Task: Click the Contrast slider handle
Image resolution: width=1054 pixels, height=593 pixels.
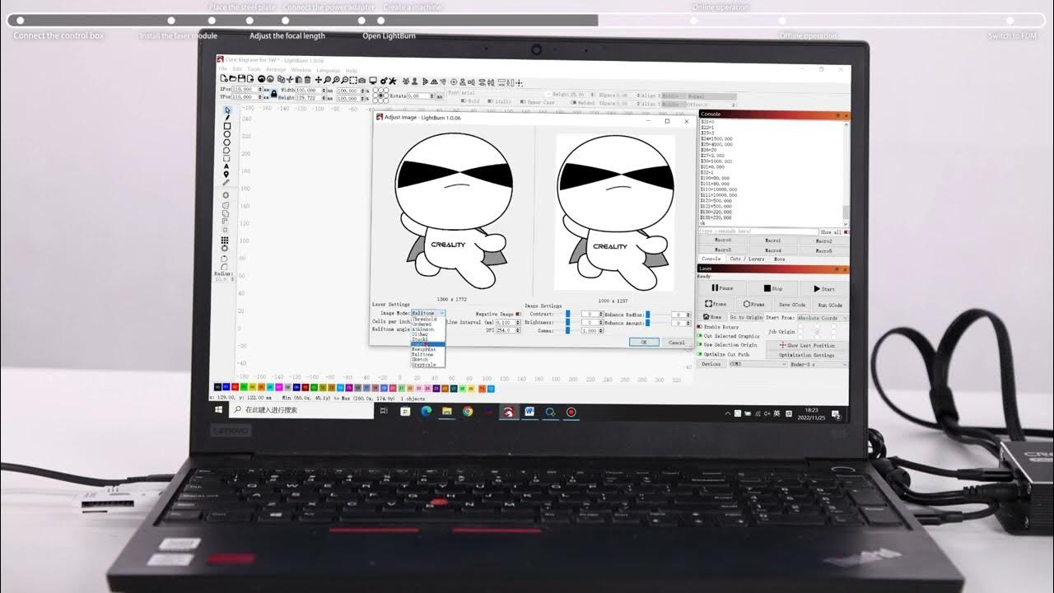Action: coord(567,314)
